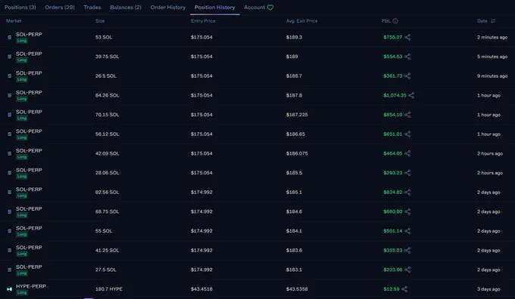
Task: Click the P&L info icon
Action: tap(395, 21)
